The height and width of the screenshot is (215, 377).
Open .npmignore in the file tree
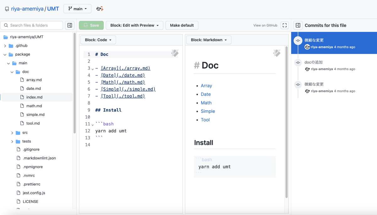click(33, 167)
